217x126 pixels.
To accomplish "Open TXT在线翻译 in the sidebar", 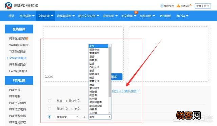I will pos(17,51).
